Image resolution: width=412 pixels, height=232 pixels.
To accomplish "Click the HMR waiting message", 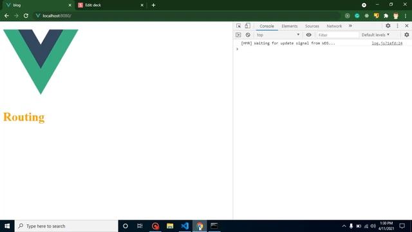I will click(288, 43).
